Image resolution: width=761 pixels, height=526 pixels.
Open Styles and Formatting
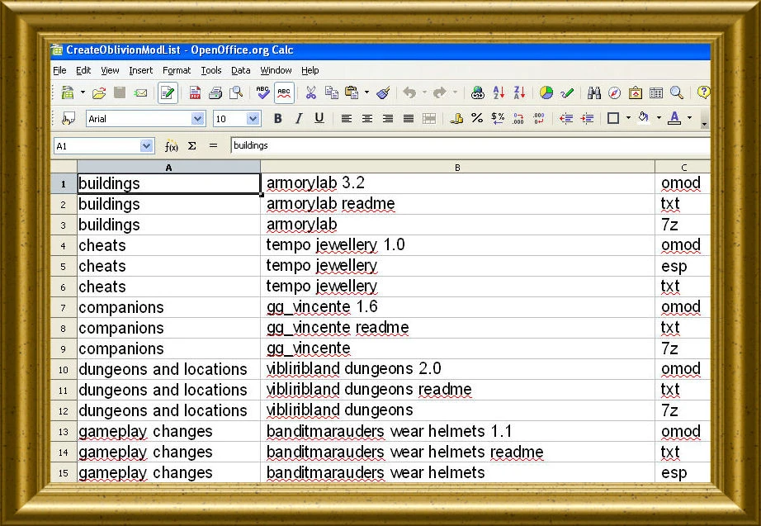(x=69, y=119)
